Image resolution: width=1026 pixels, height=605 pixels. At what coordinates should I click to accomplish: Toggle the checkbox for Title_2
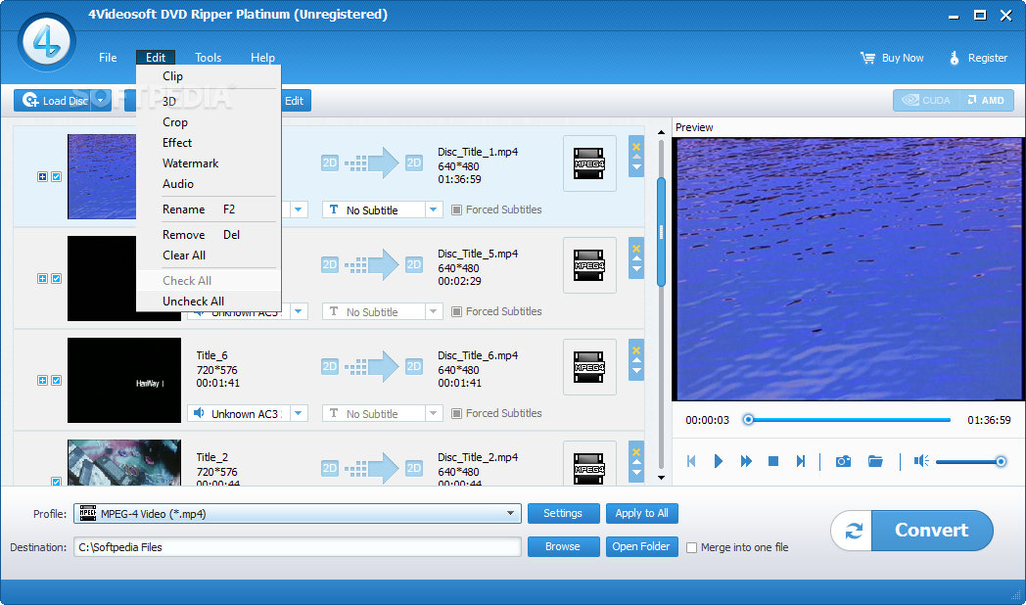tap(56, 482)
